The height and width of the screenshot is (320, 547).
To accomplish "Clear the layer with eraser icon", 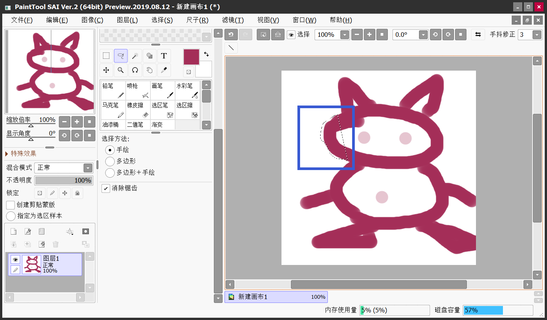I will pos(42,244).
